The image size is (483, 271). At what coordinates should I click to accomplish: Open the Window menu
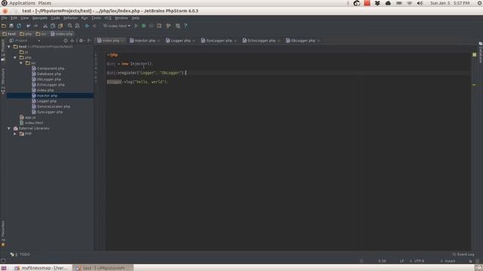pyautogui.click(x=122, y=18)
